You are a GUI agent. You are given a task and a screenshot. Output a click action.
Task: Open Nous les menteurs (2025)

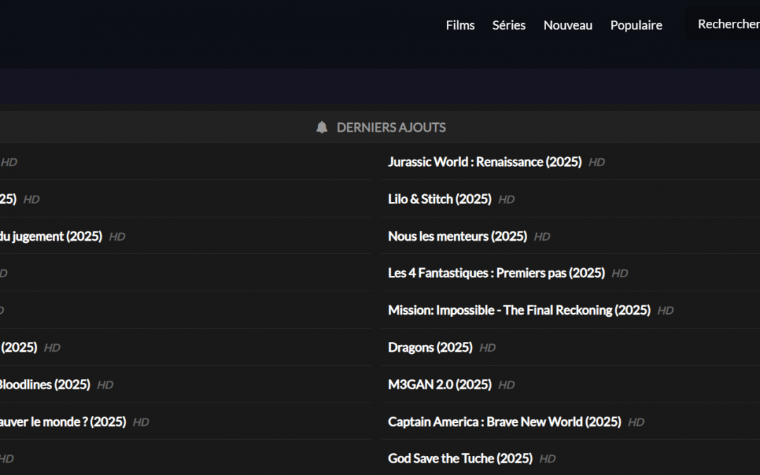click(457, 236)
